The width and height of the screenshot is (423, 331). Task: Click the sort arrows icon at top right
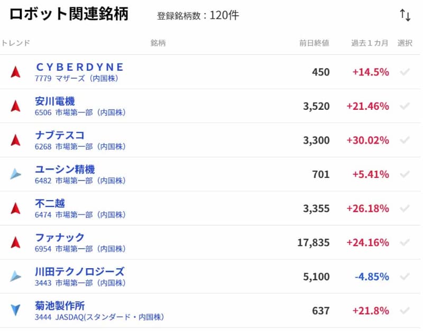pos(405,15)
